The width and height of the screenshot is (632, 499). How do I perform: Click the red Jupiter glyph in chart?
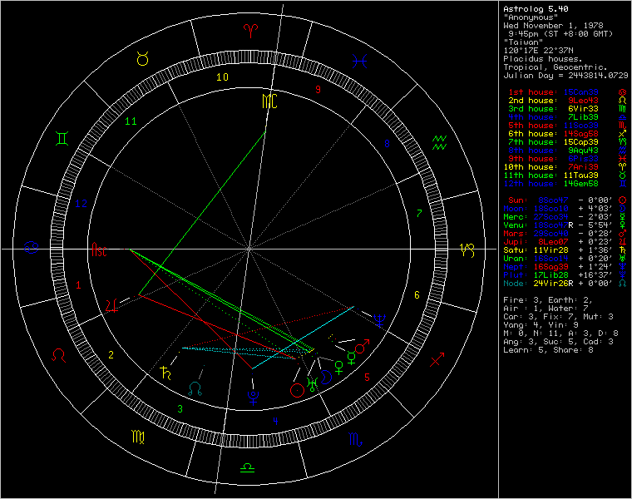(113, 305)
